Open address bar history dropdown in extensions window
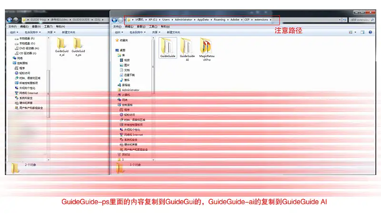This screenshot has width=381, height=214. coord(340,20)
